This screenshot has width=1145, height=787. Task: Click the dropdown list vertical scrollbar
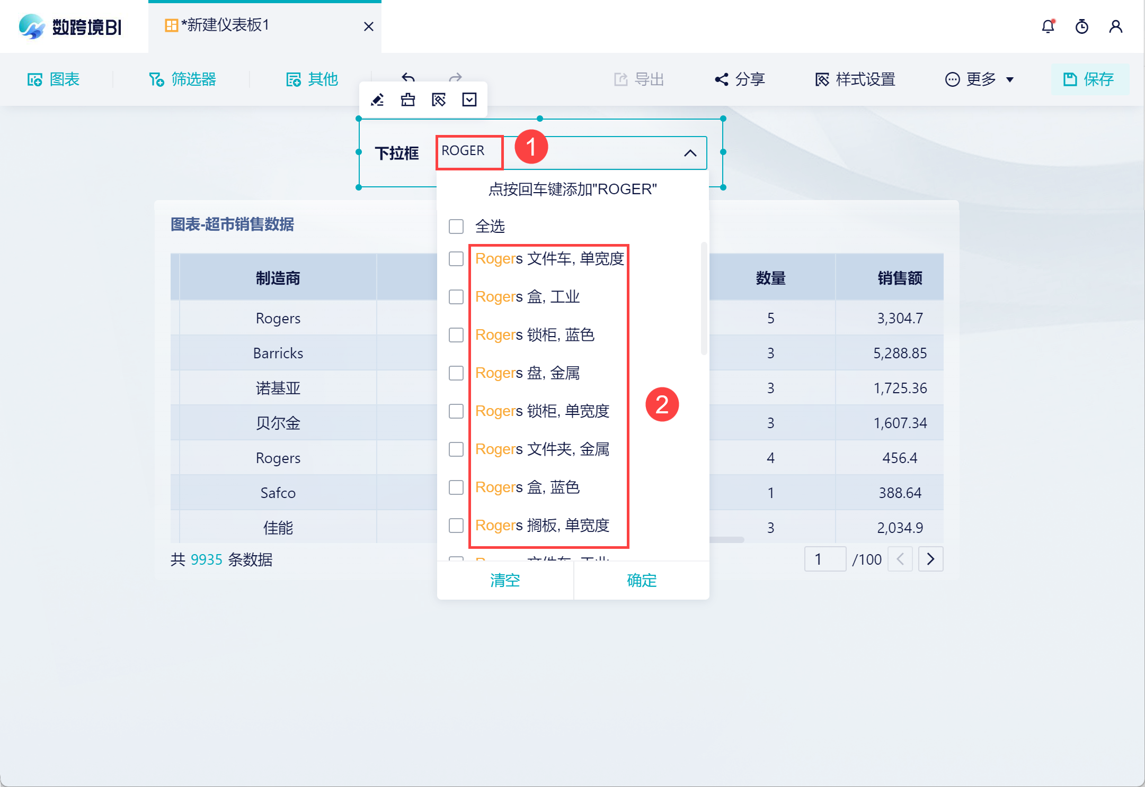tap(704, 299)
